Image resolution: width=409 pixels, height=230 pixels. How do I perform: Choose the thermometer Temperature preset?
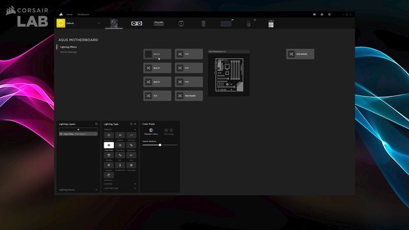point(120,165)
